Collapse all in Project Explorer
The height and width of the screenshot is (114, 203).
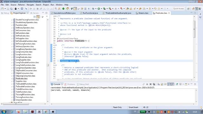[35, 17]
